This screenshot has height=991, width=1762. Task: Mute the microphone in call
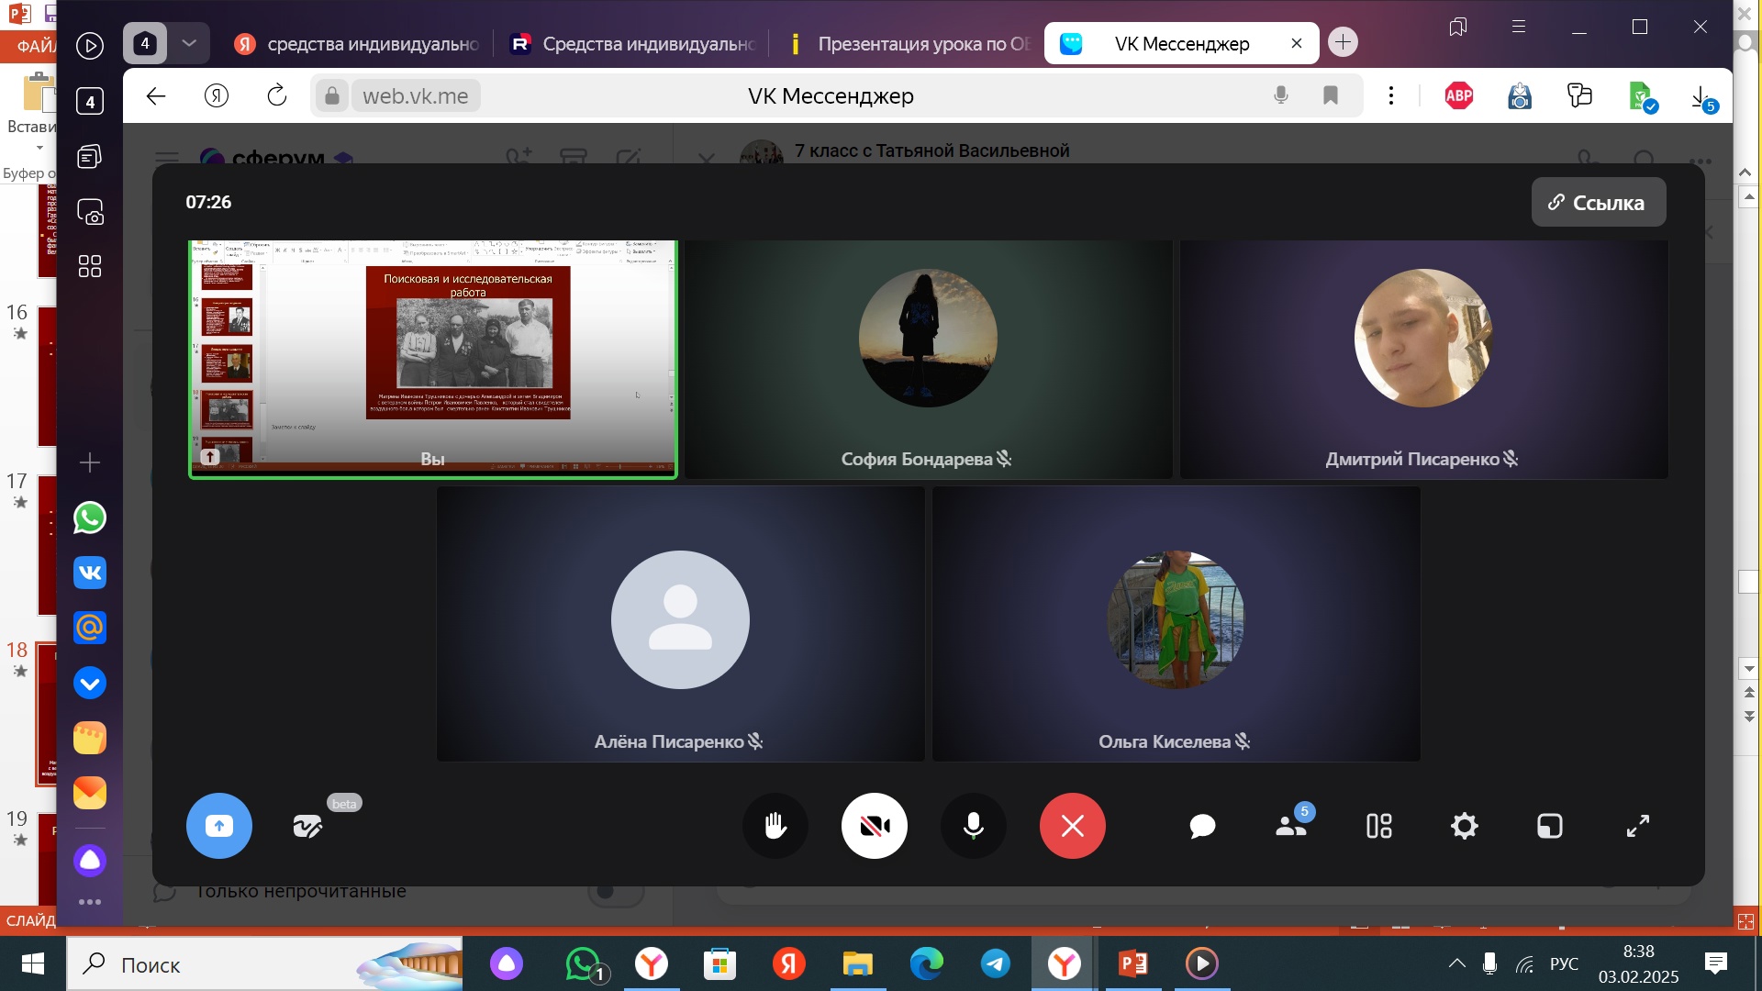click(974, 826)
